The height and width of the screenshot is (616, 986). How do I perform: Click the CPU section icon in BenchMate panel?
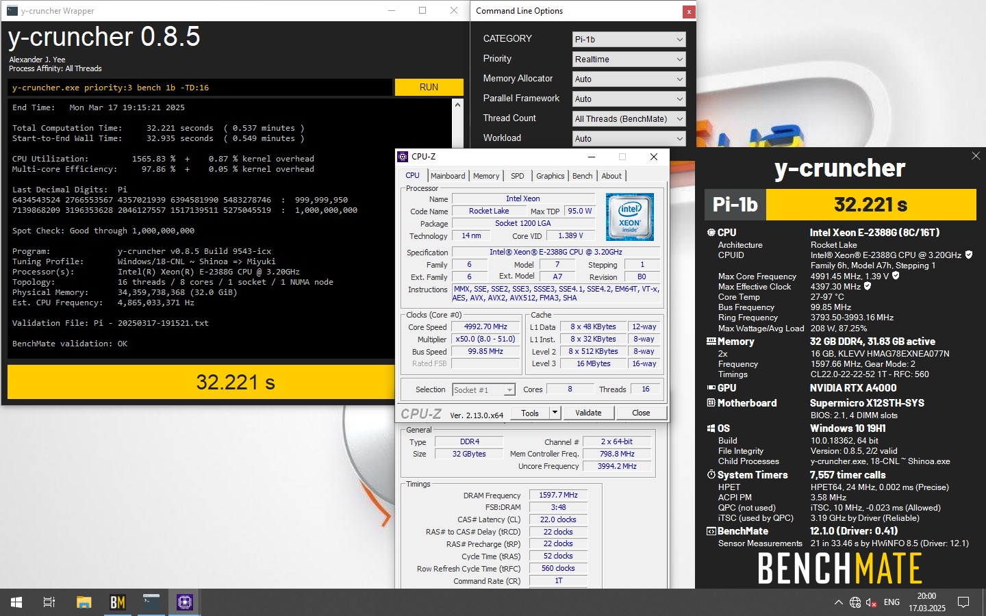point(711,233)
